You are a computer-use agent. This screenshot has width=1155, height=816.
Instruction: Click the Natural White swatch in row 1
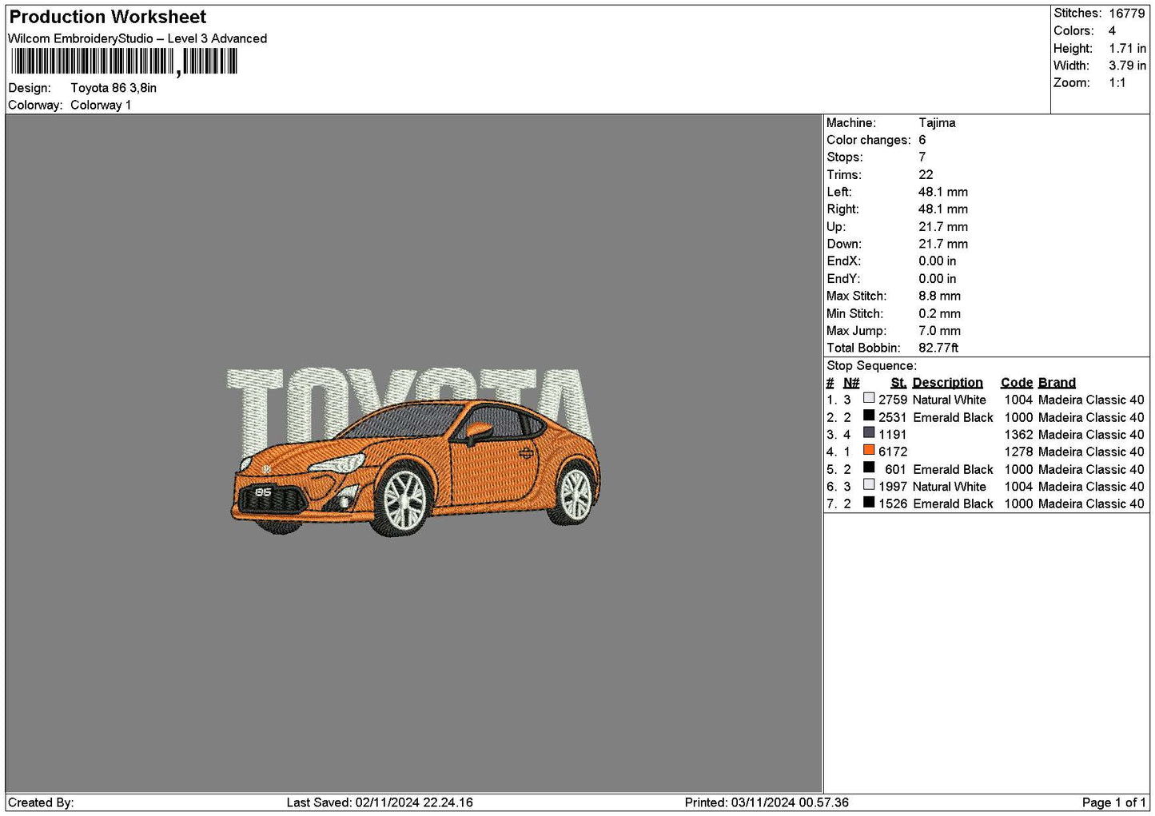(x=869, y=398)
